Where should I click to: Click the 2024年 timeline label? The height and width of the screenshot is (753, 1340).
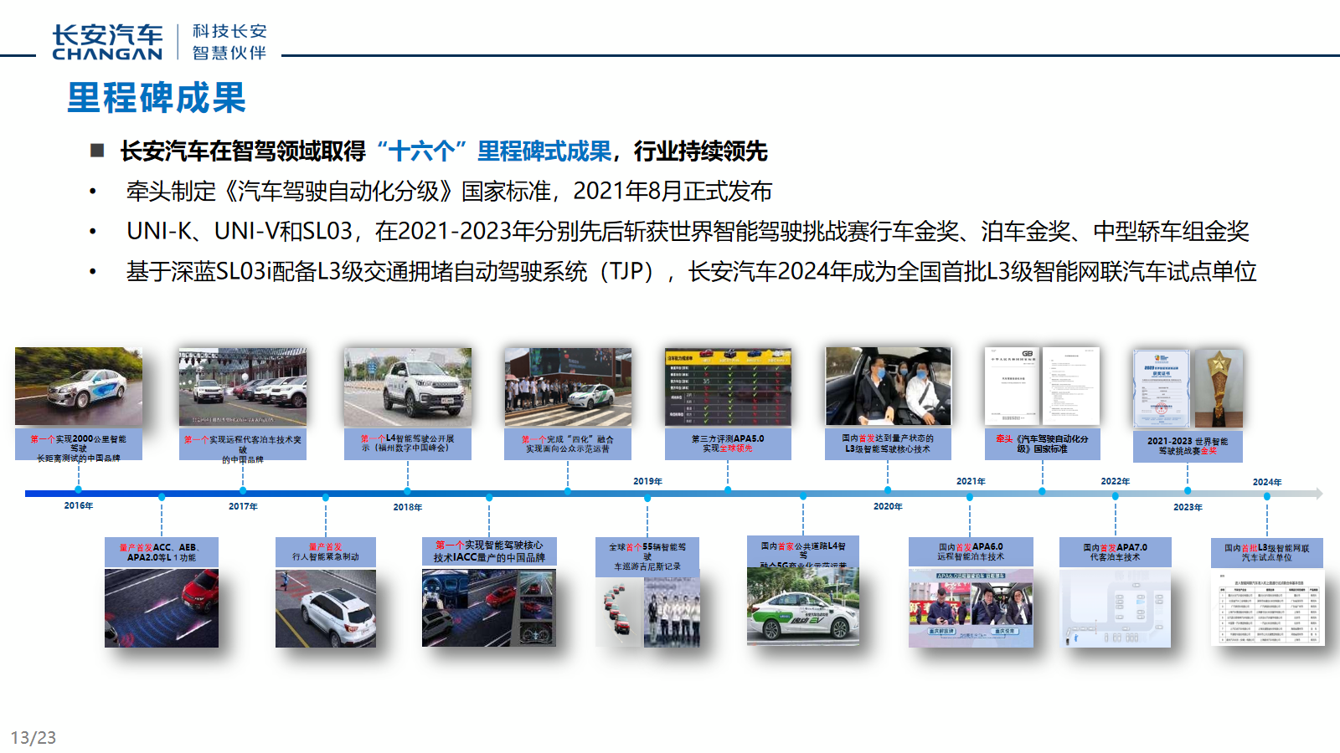[1267, 482]
